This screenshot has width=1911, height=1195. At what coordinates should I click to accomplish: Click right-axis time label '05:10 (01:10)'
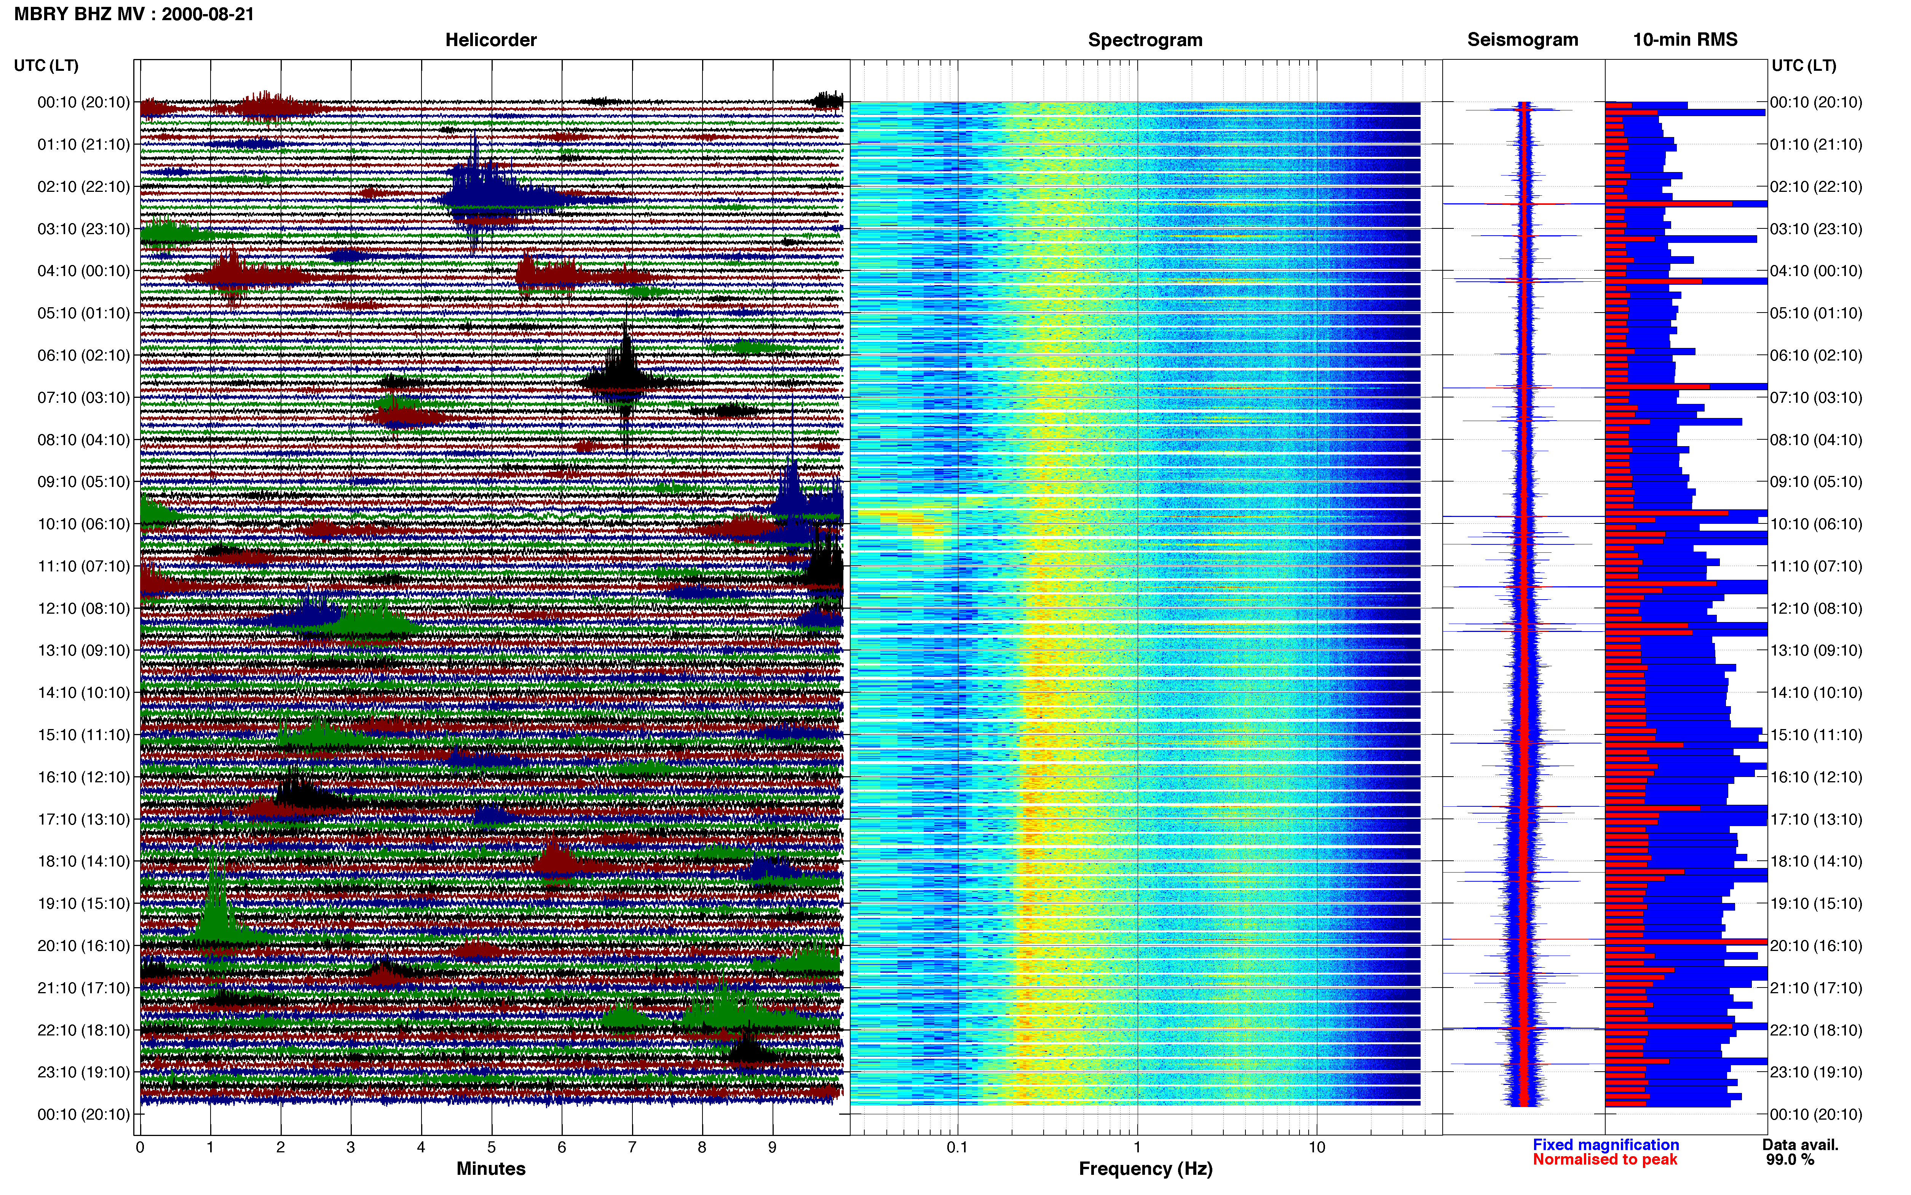coord(1816,313)
